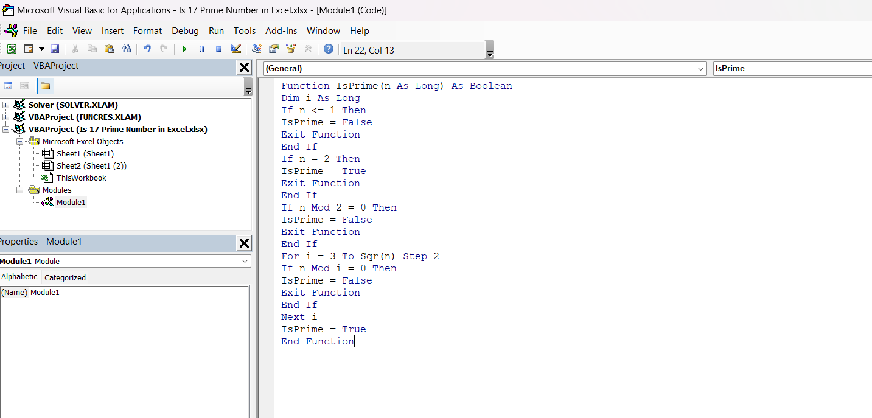Image resolution: width=872 pixels, height=418 pixels.
Task: Open the Properties Window toolbar icon
Action: (x=274, y=49)
